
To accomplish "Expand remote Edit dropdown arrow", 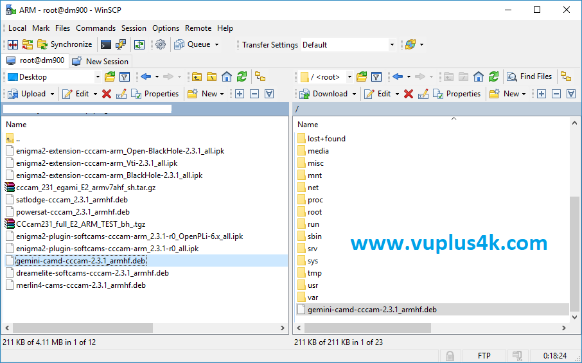I will coord(397,94).
